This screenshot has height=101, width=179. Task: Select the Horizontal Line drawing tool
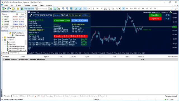(x=97, y=9)
